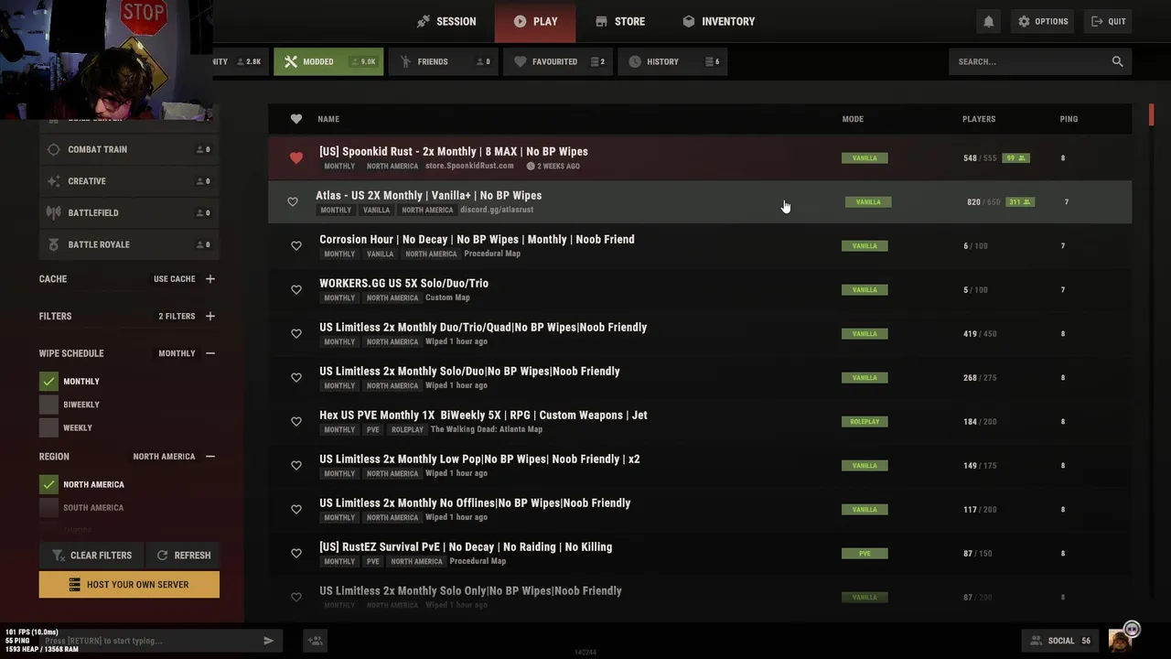Switch to the History server list

pos(671,61)
